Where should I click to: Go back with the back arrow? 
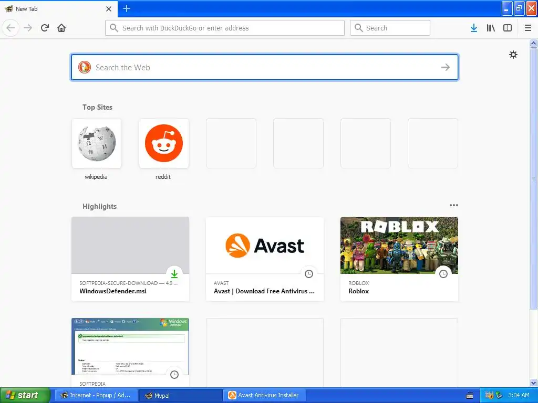coord(11,28)
